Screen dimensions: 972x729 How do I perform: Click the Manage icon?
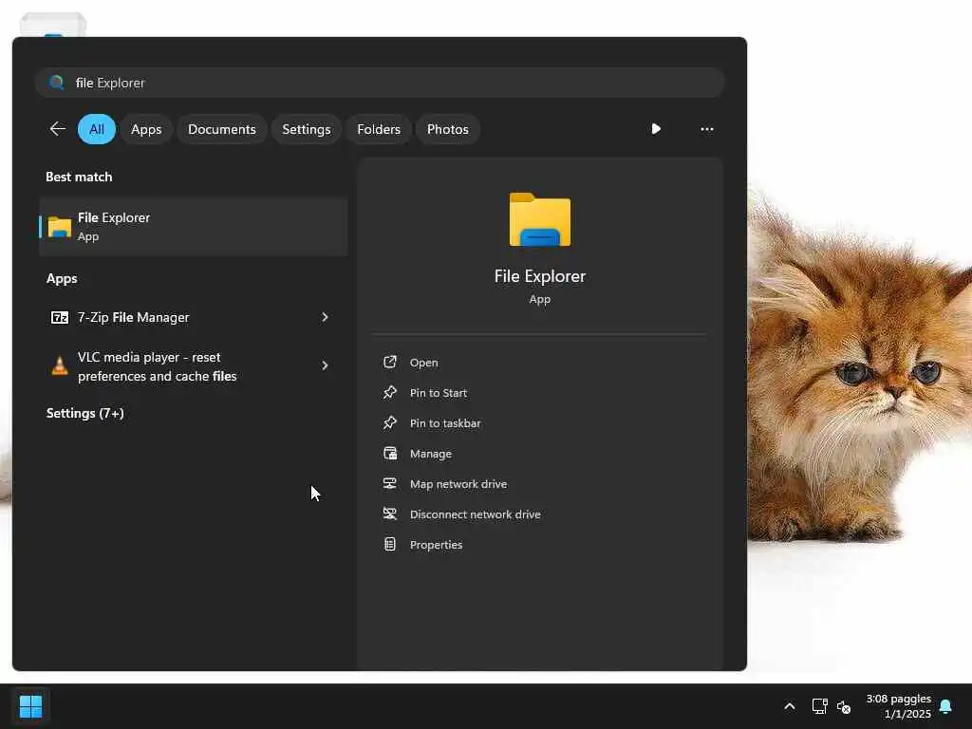click(x=390, y=453)
